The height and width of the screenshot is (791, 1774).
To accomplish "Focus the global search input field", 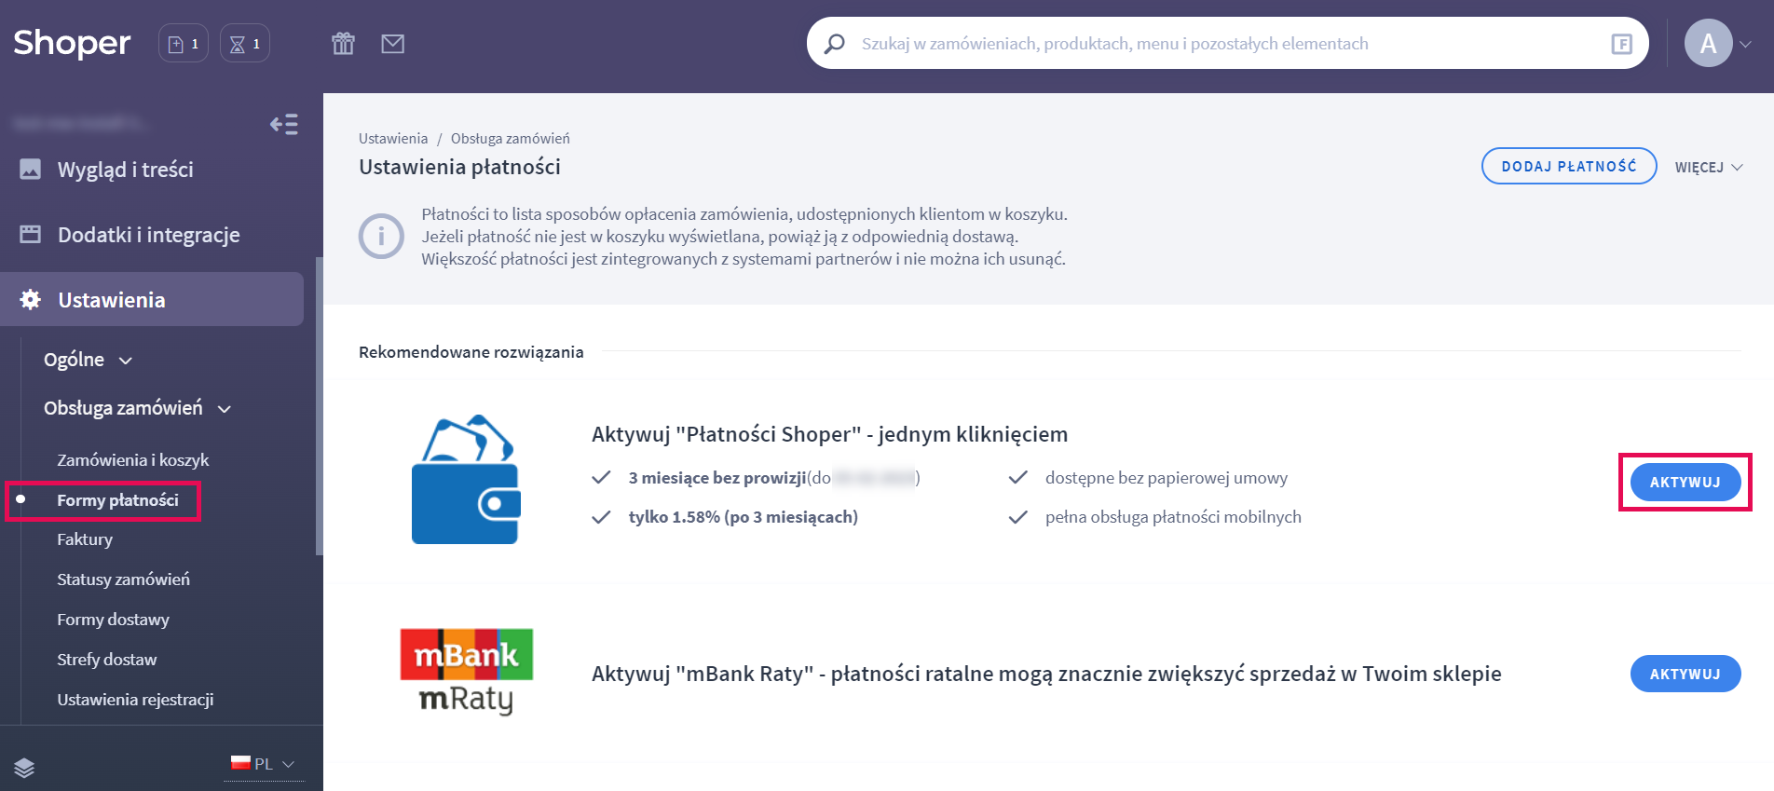I will click(1228, 43).
